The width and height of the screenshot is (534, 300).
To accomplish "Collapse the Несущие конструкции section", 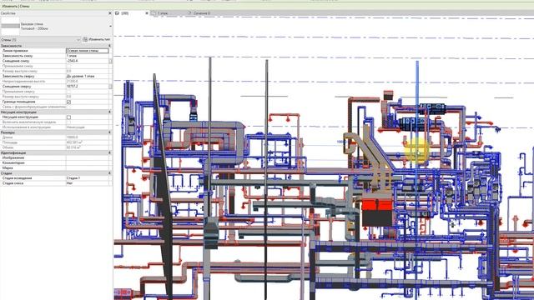I will 109,112.
